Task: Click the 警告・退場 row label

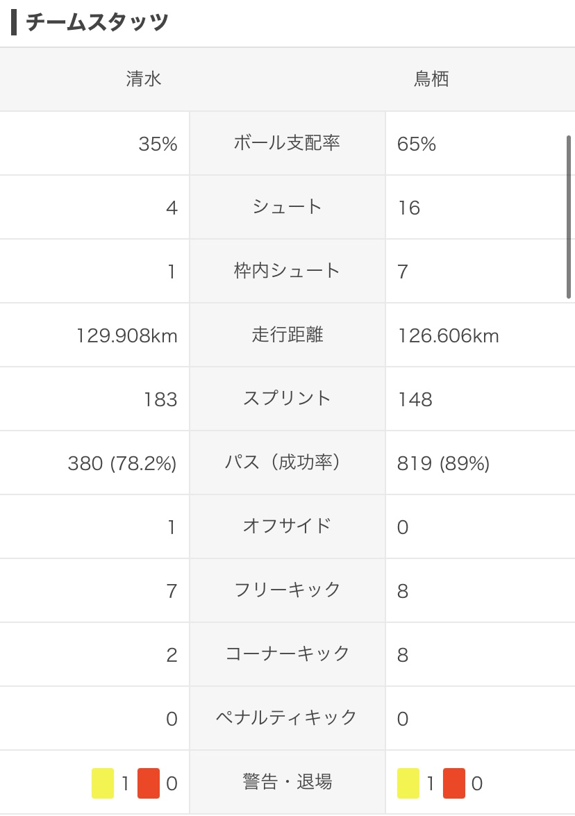Action: pyautogui.click(x=287, y=783)
